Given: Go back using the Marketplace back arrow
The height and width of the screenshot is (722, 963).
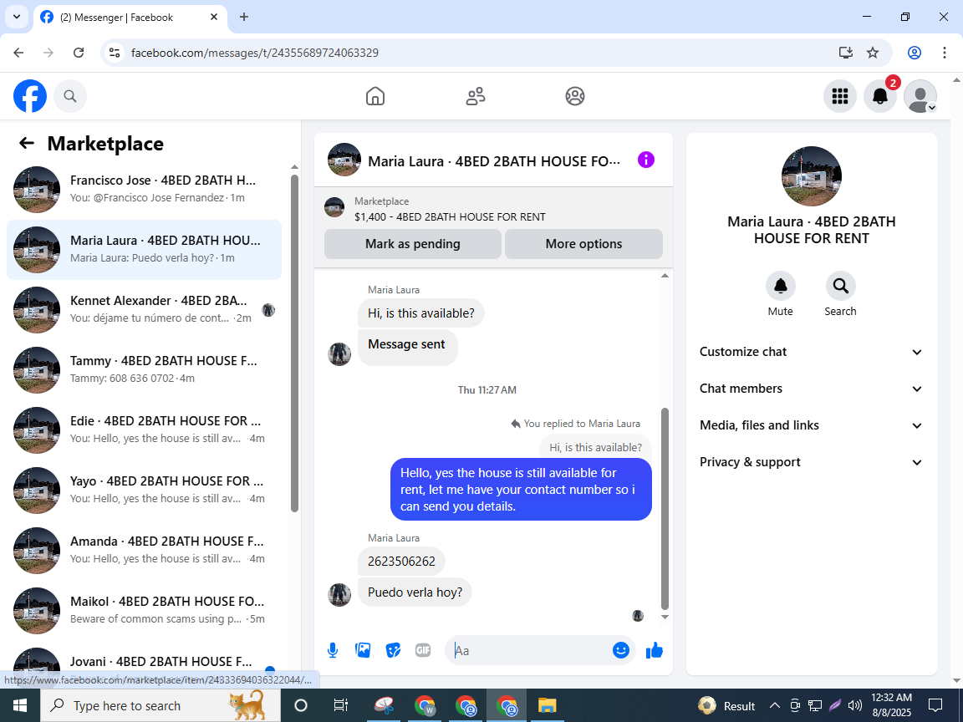Looking at the screenshot, I should pyautogui.click(x=27, y=143).
